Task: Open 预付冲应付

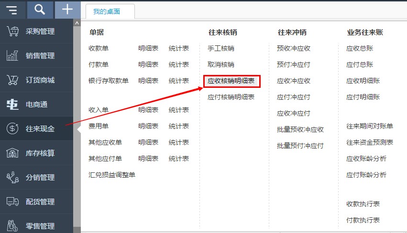Action: tap(294, 64)
